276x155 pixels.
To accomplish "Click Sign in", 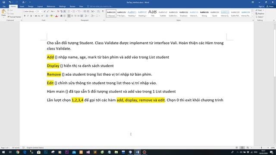I will pyautogui.click(x=261, y=6).
